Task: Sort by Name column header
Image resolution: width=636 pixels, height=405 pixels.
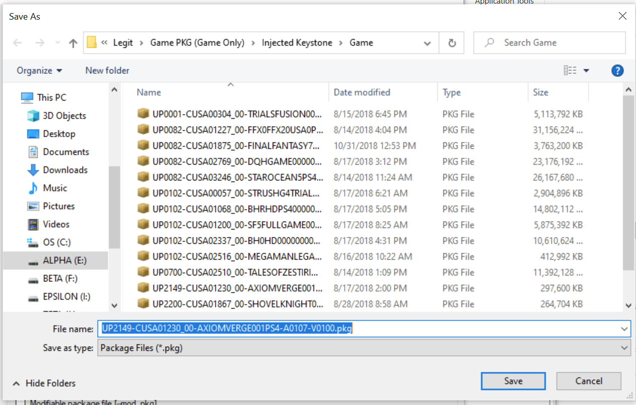Action: pos(149,92)
